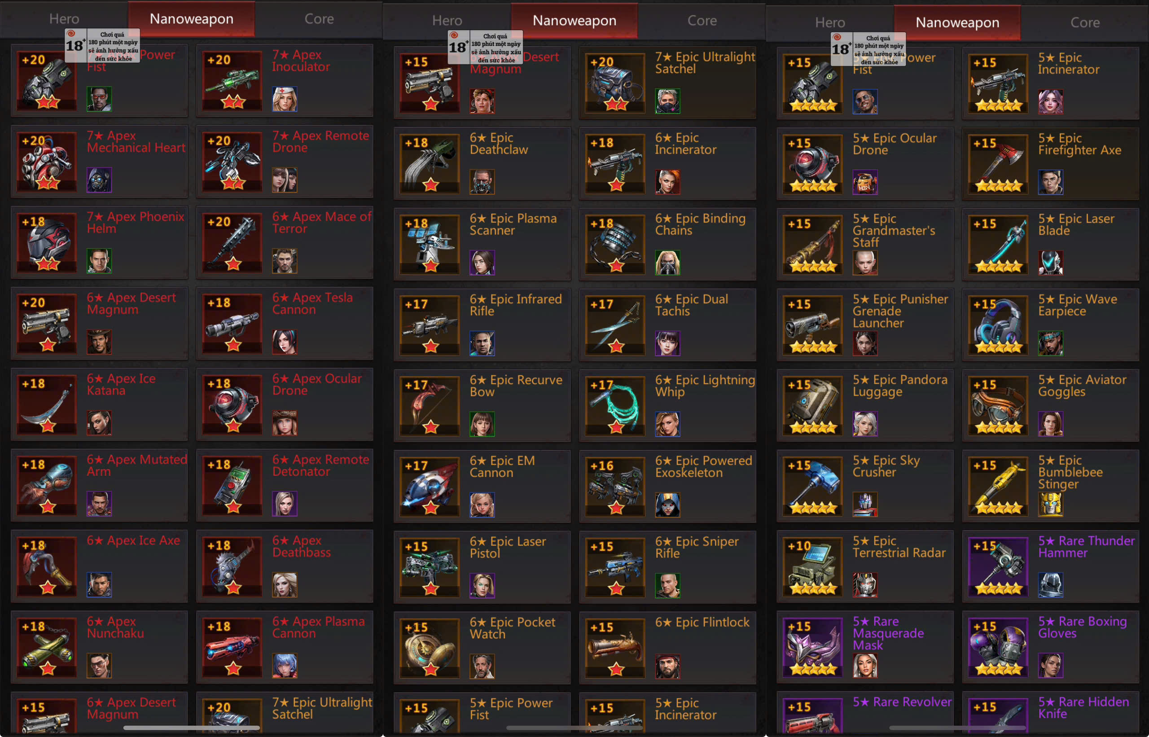
Task: Open the Rare Boxing Gloves icon
Action: click(x=998, y=647)
